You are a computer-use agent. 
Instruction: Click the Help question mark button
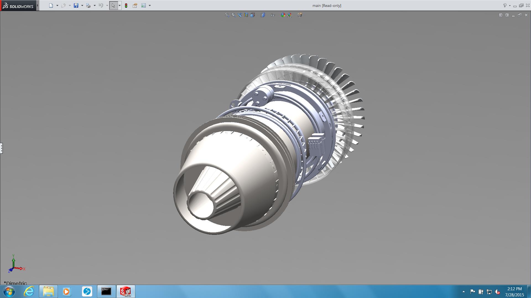click(x=505, y=6)
